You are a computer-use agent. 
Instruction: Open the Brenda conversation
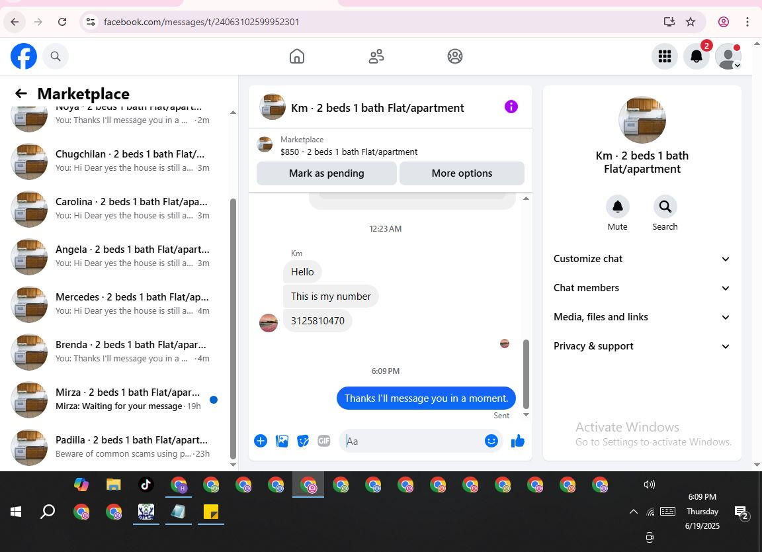coord(116,351)
